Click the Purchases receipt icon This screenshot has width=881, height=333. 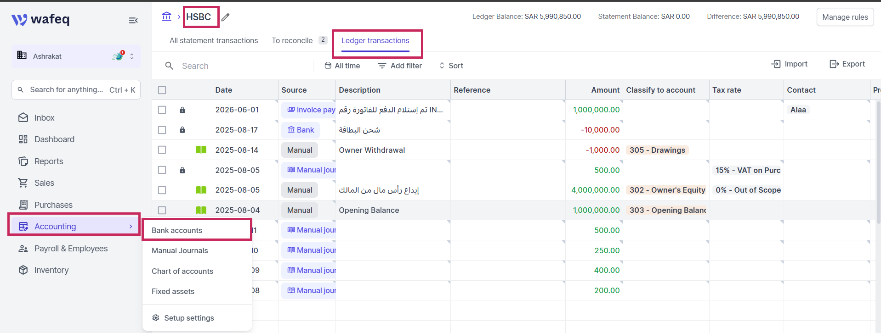pos(23,205)
